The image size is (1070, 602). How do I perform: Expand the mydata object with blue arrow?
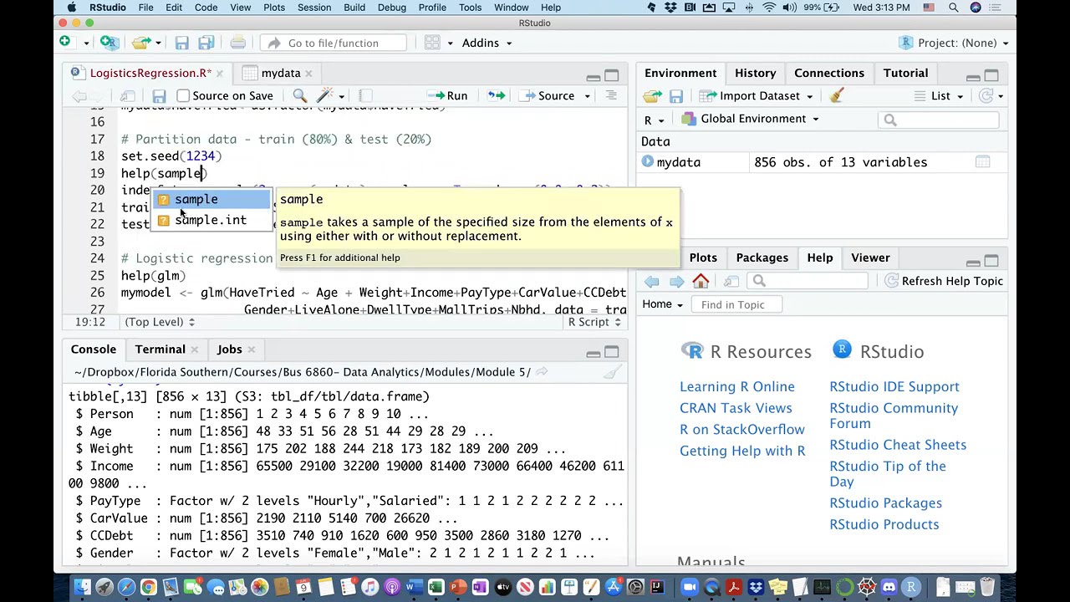point(647,162)
